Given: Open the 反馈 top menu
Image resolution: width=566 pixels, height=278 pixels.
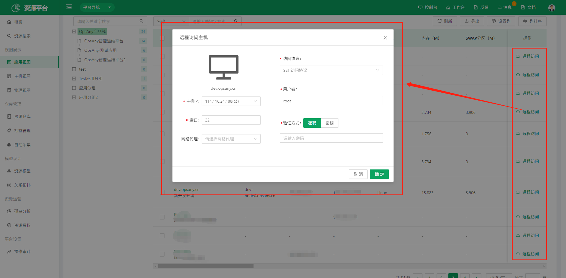Looking at the screenshot, I should (x=481, y=7).
